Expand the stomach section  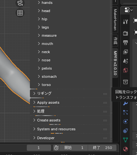tap(47, 77)
